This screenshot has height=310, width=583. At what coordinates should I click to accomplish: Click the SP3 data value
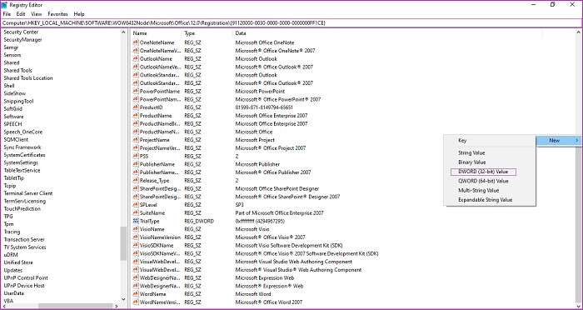240,205
